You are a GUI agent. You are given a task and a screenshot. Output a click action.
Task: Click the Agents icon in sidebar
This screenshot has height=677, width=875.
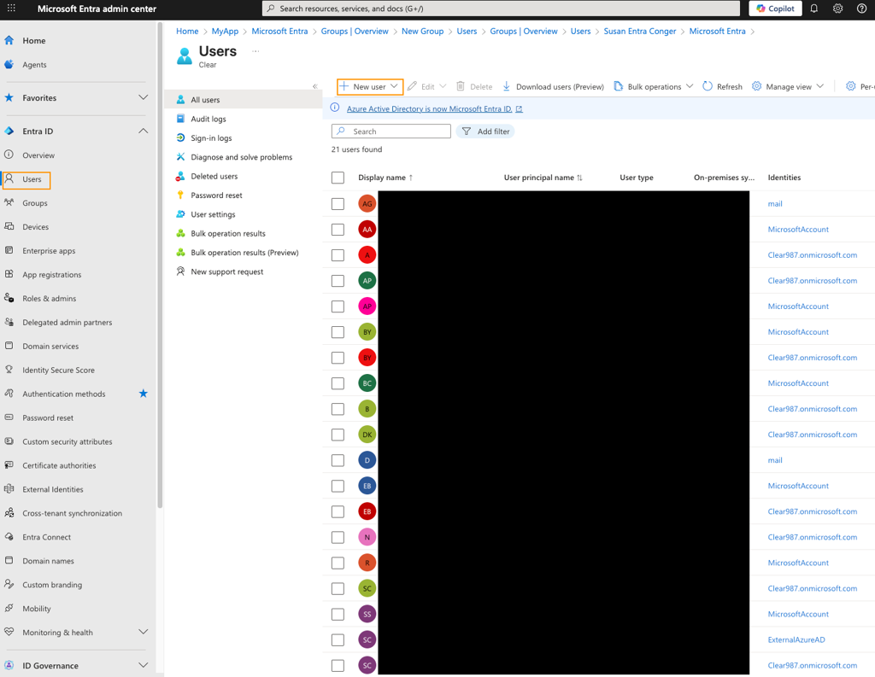click(x=9, y=64)
